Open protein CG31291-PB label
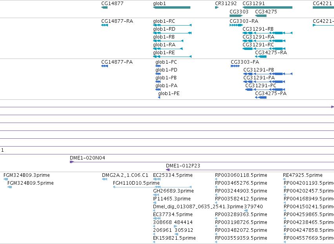 (x=259, y=70)
